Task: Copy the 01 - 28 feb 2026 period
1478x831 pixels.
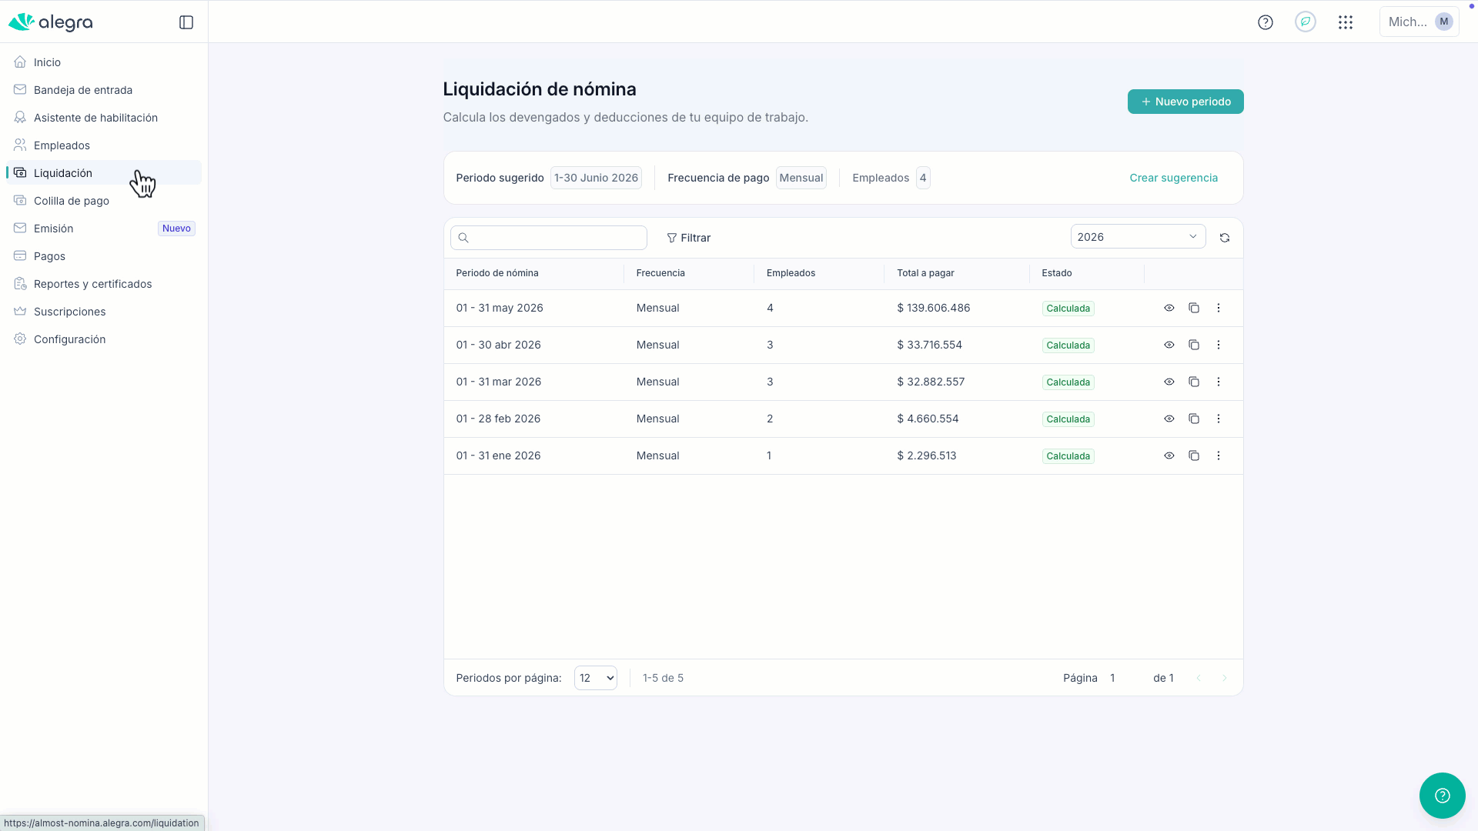Action: point(1194,419)
